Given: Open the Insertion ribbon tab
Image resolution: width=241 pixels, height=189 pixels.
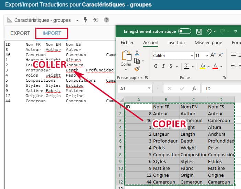Looking at the screenshot, I should coord(176,43).
